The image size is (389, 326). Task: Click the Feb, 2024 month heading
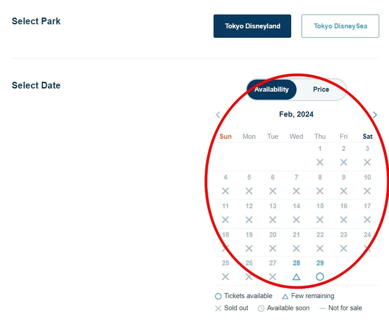(x=296, y=114)
